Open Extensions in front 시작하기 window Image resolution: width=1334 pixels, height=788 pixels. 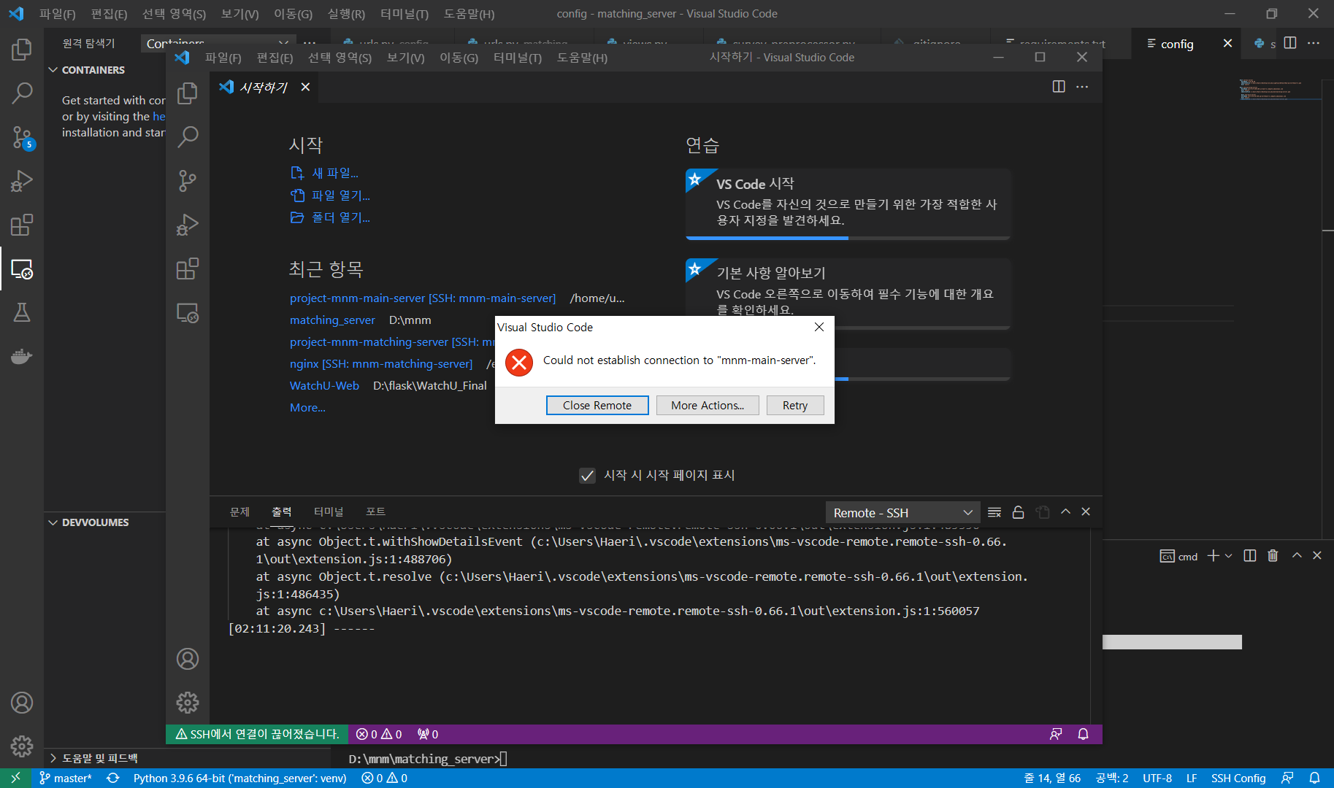[x=188, y=269]
